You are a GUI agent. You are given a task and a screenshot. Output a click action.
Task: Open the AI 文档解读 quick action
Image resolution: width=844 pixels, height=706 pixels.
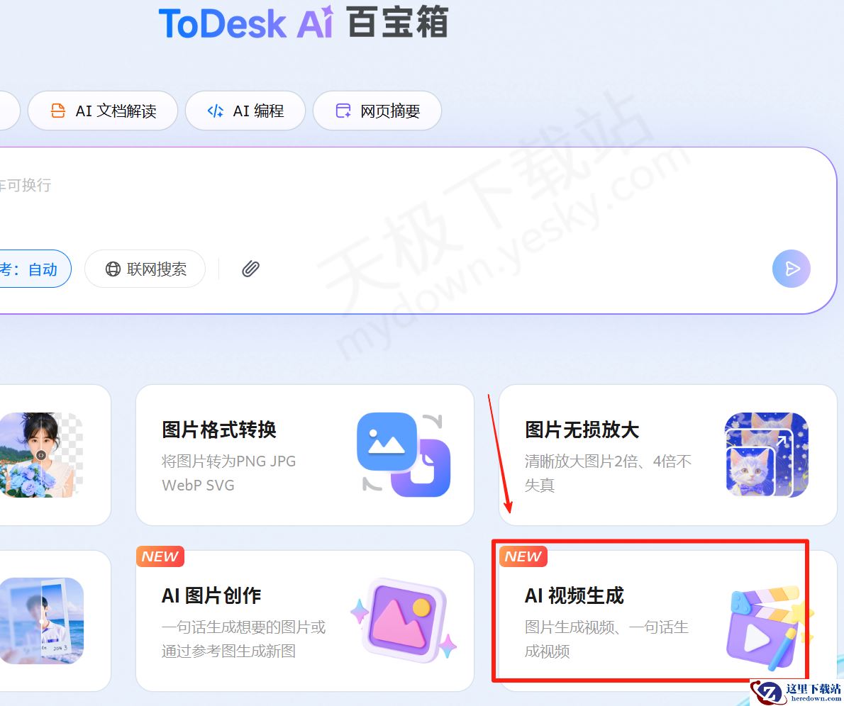[x=103, y=111]
